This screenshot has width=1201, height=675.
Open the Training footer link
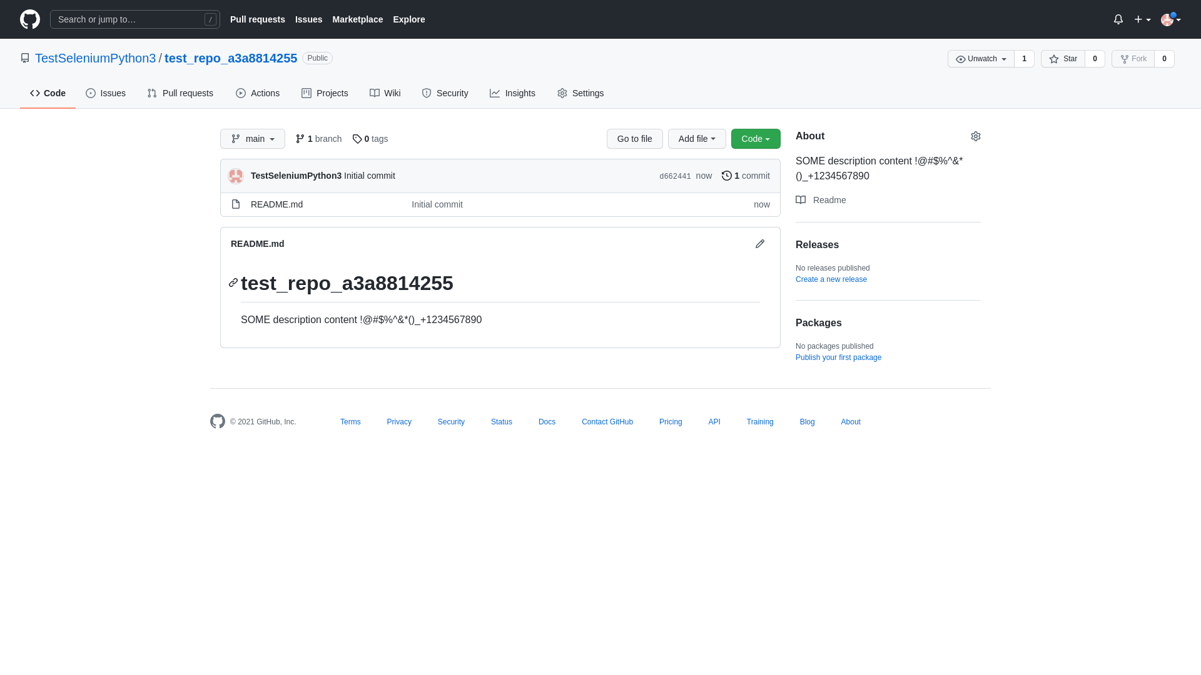click(760, 422)
